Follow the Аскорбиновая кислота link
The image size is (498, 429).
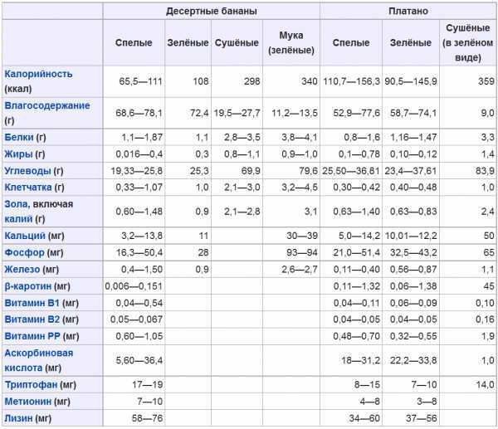(x=39, y=360)
